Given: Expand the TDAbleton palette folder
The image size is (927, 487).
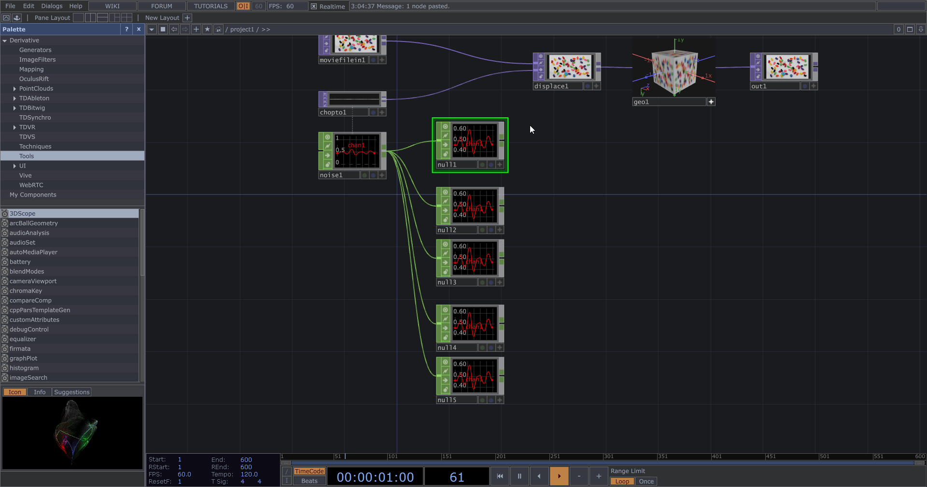Looking at the screenshot, I should pyautogui.click(x=14, y=98).
